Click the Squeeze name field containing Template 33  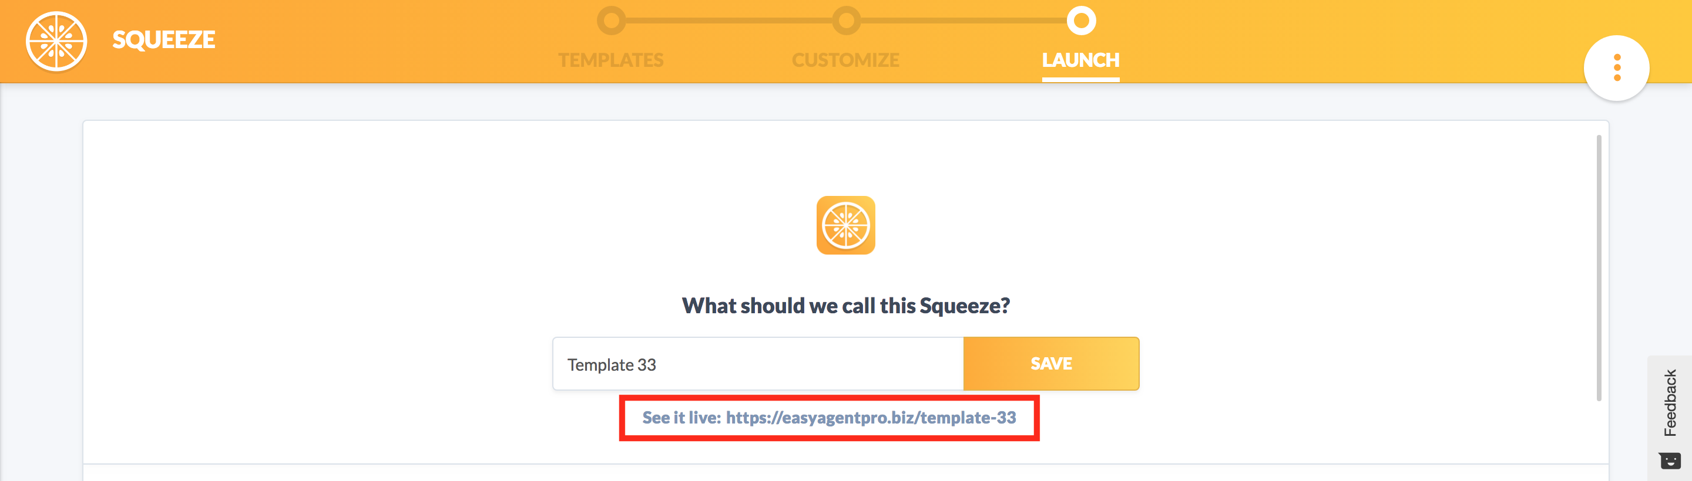(758, 364)
